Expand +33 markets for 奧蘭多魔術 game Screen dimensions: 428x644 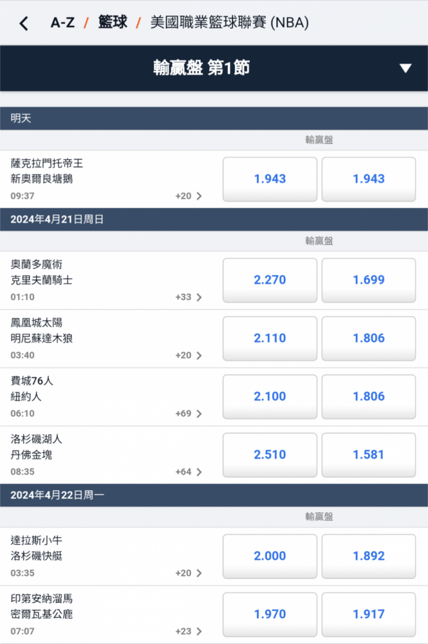click(x=189, y=297)
